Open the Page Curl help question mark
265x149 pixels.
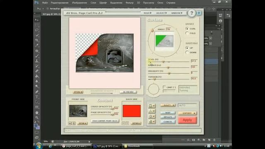(192, 13)
